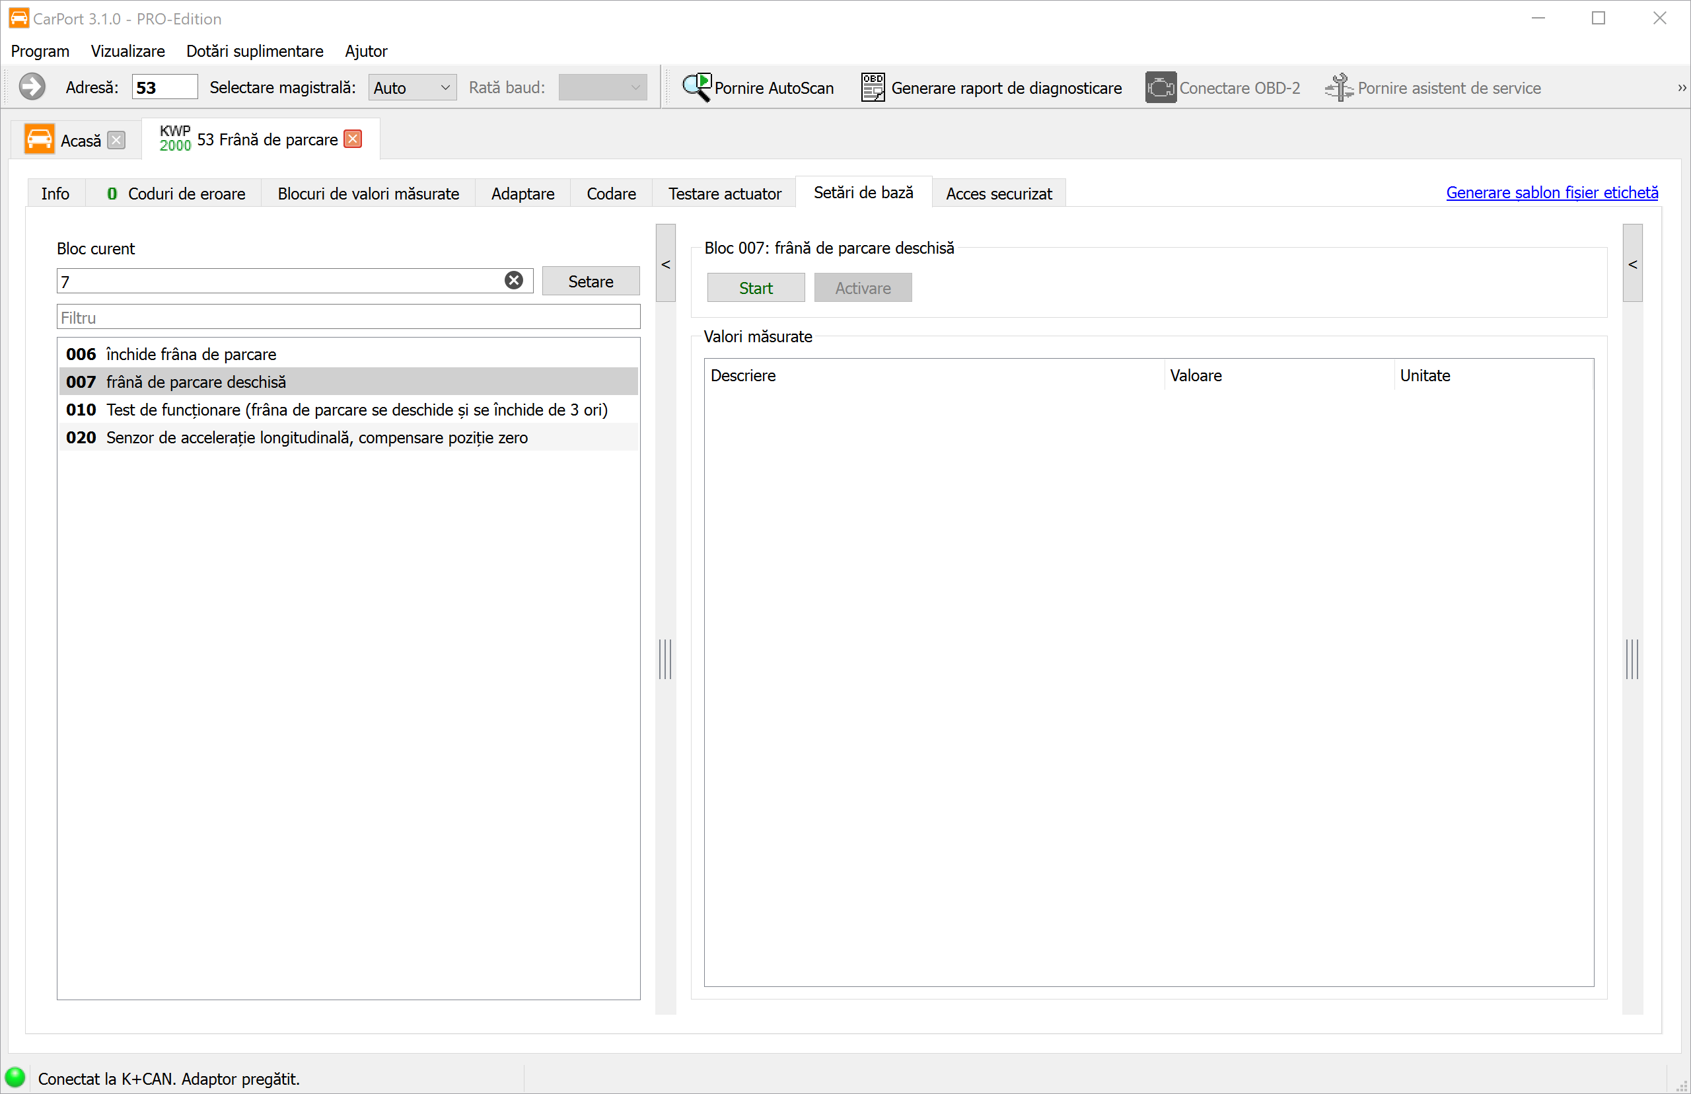The width and height of the screenshot is (1691, 1094).
Task: Open the Dotări suplimentare menu
Action: 254,51
